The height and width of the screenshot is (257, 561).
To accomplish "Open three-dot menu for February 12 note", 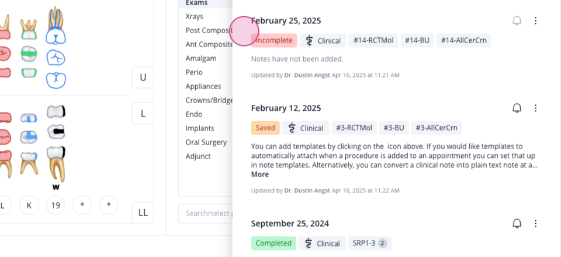I will point(536,108).
